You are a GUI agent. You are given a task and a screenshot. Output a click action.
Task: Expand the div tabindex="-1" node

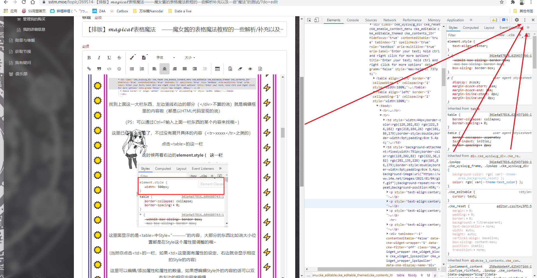pyautogui.click(x=388, y=234)
